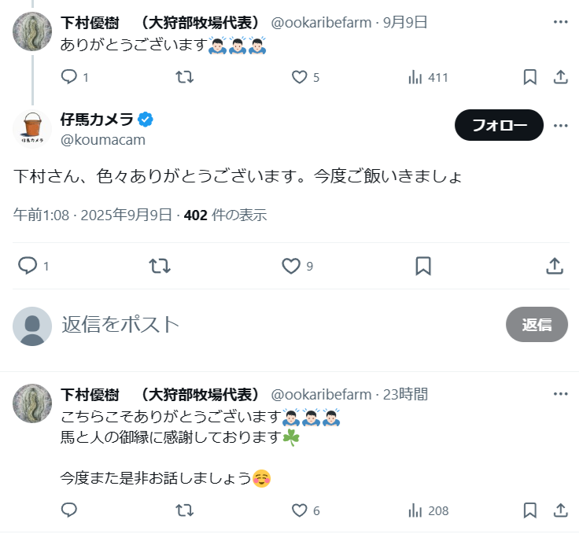Share the top 下村優樹 post
This screenshot has width=579, height=534.
pyautogui.click(x=560, y=77)
